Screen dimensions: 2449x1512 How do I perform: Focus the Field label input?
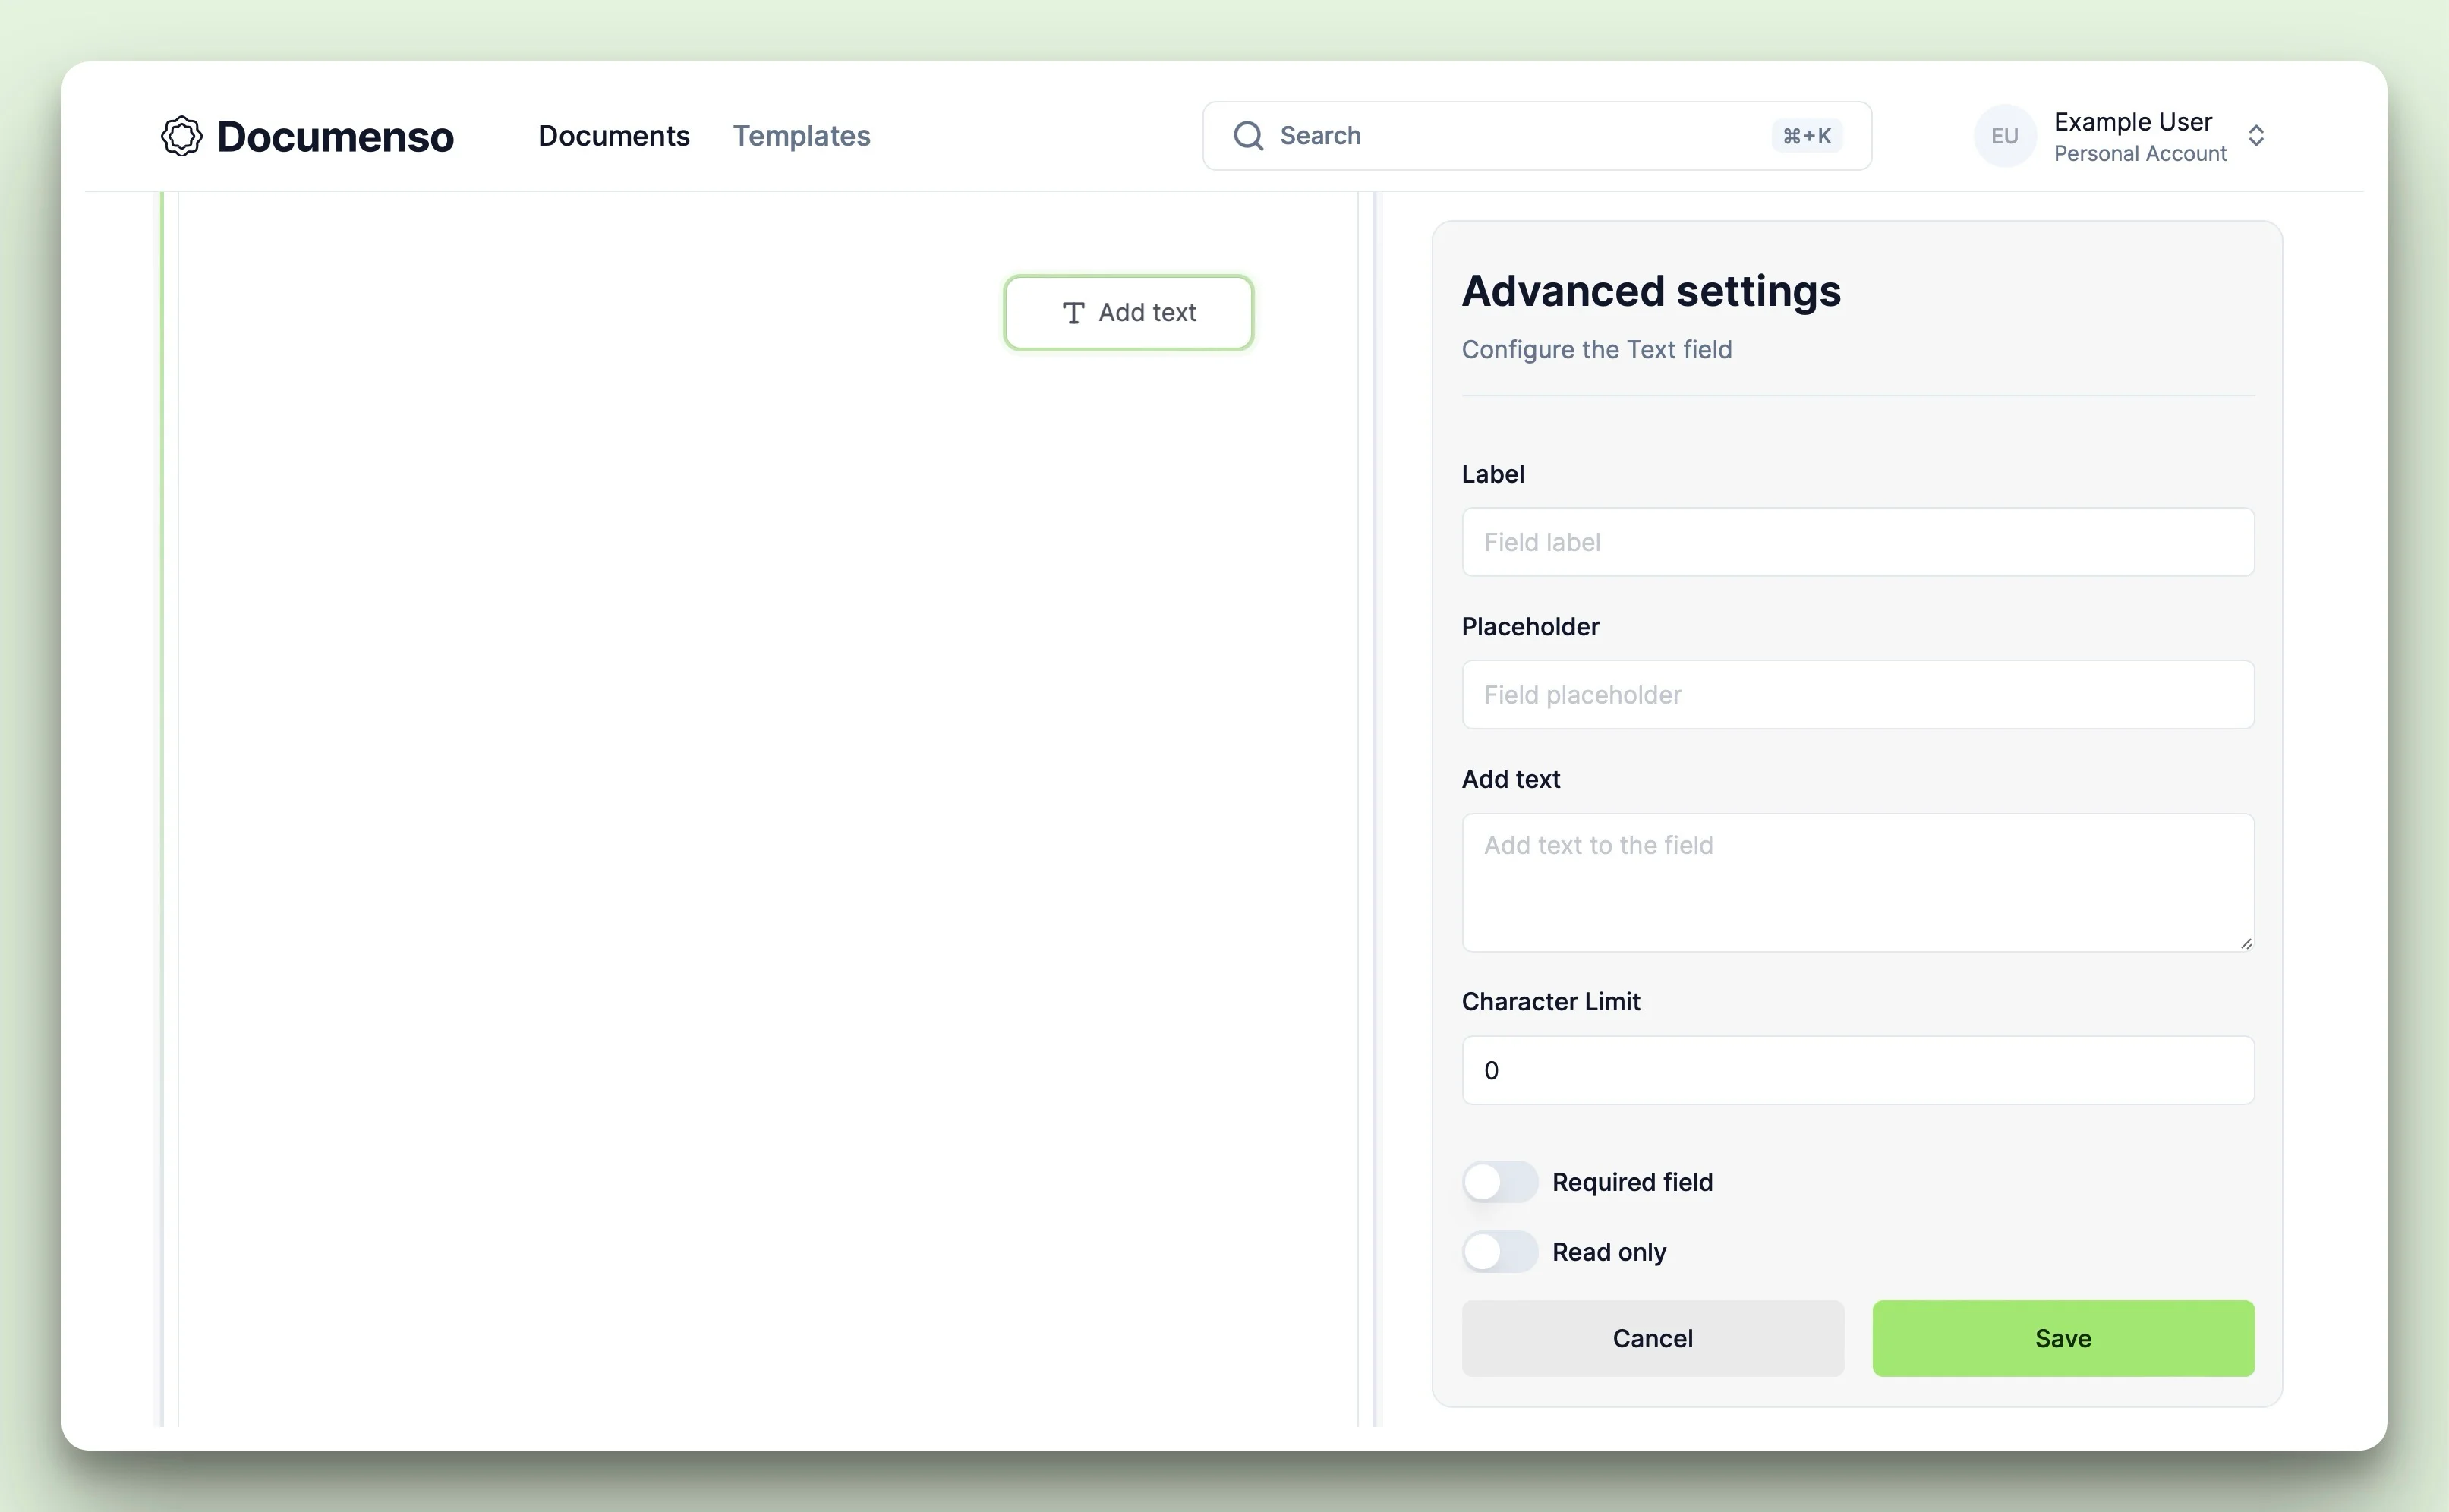1857,542
